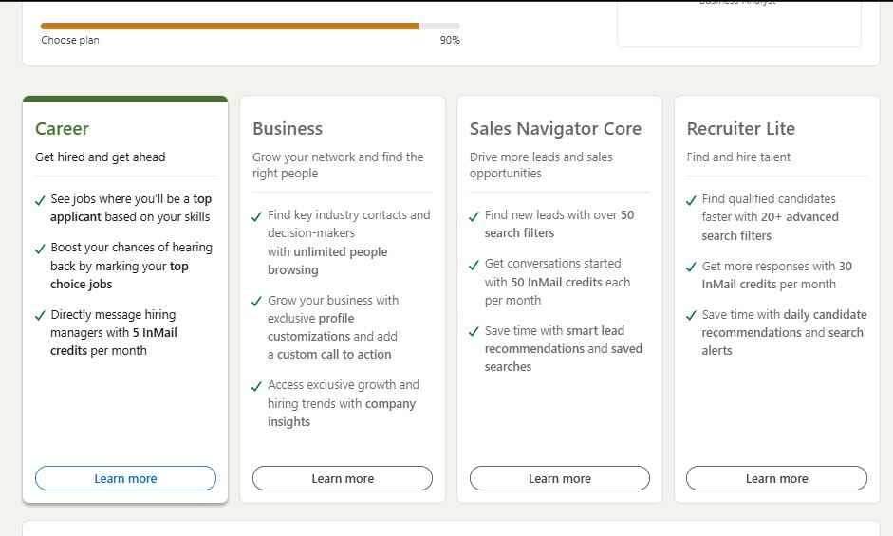Click 'Save time with smart lead recommendations' text

pyautogui.click(x=564, y=348)
